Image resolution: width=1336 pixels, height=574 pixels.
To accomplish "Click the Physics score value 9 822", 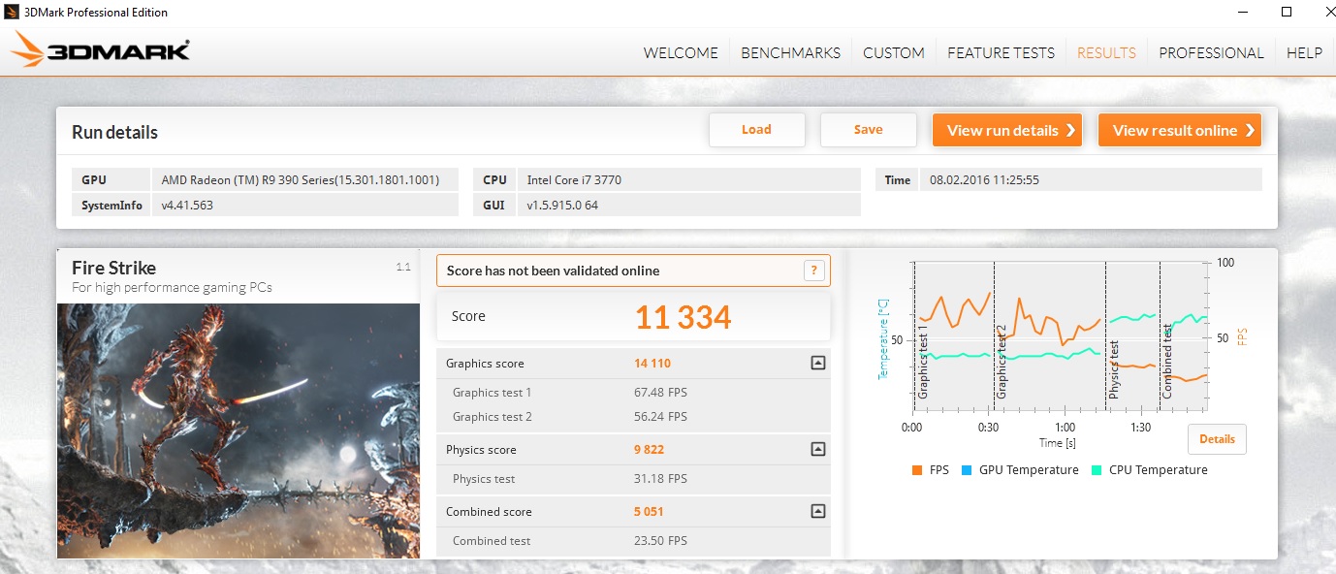I will pos(650,450).
